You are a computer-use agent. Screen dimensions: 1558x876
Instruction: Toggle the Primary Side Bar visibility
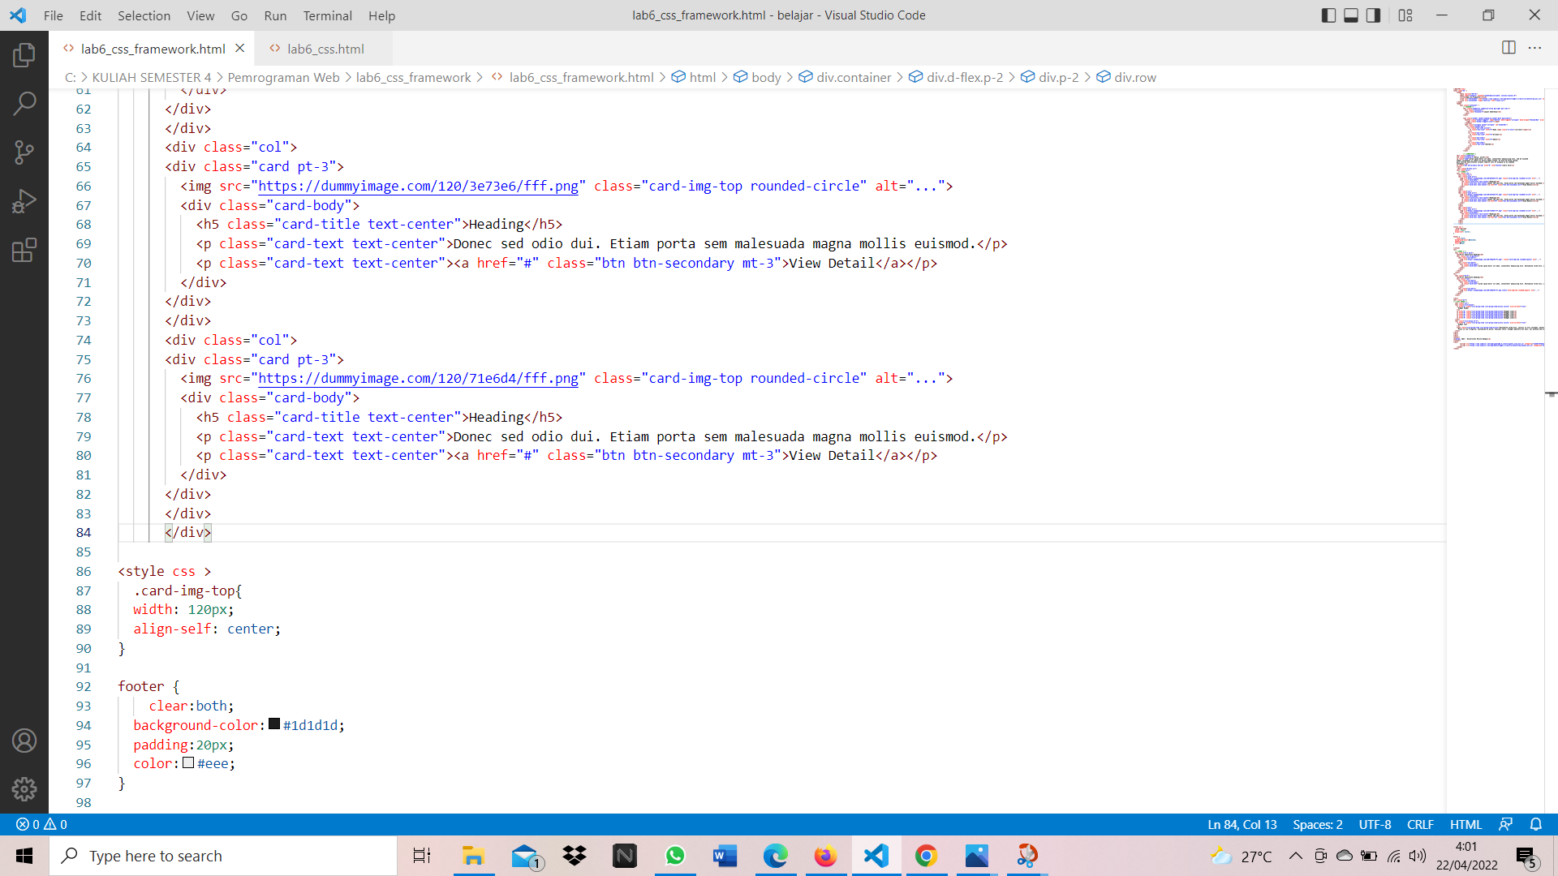click(1328, 15)
